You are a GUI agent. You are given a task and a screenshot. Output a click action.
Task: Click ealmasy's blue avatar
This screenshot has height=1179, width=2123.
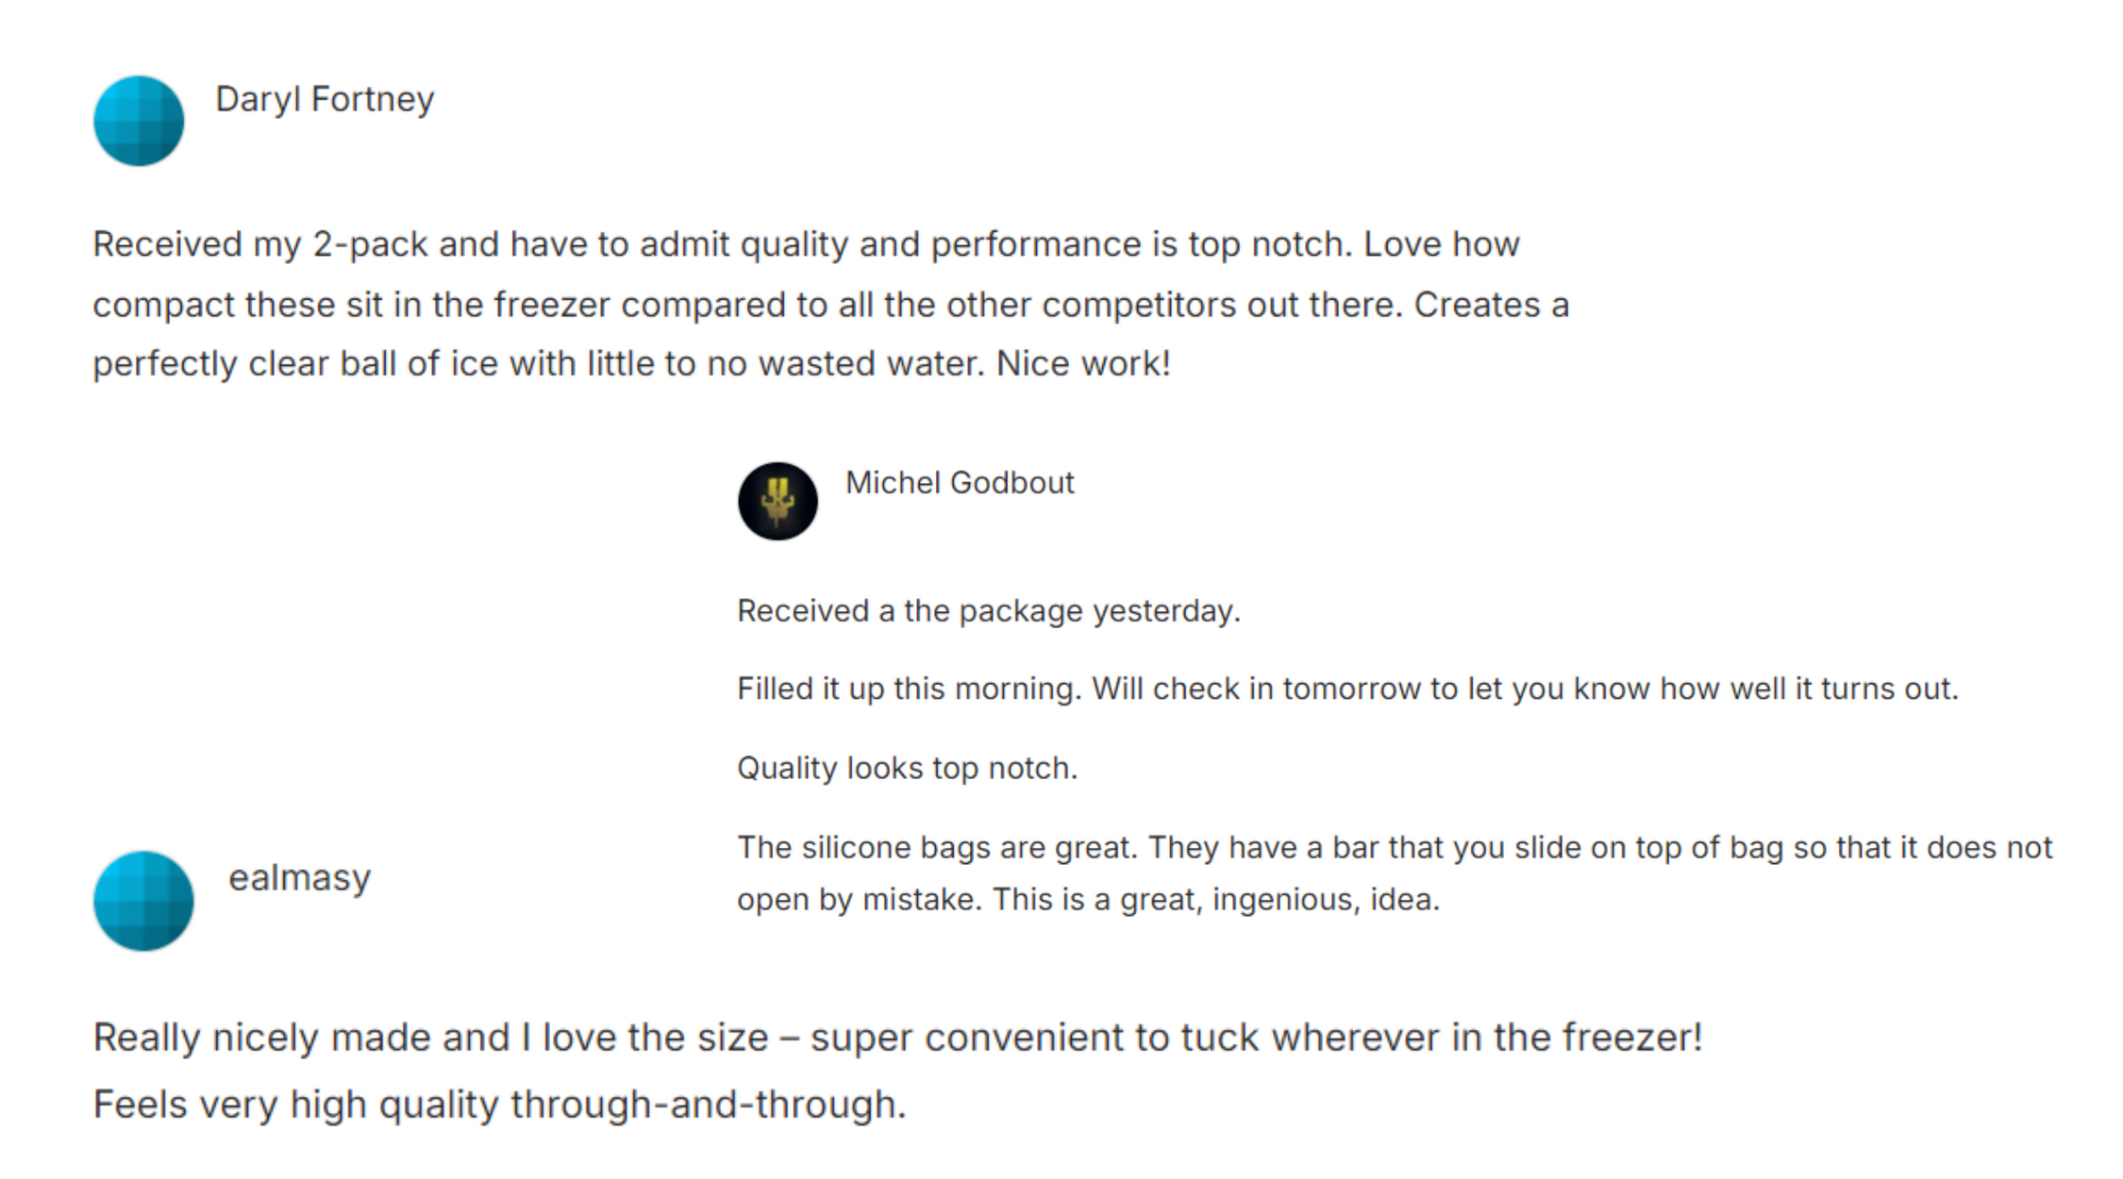pyautogui.click(x=143, y=901)
